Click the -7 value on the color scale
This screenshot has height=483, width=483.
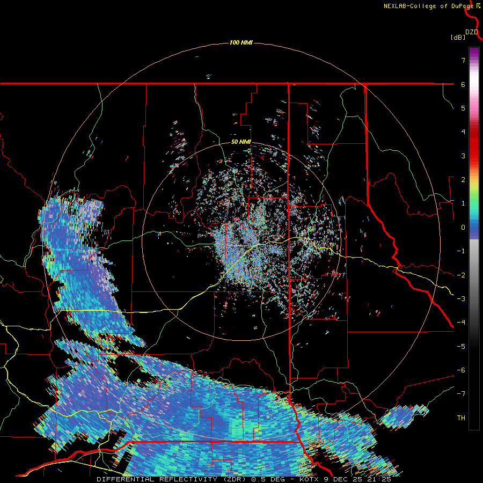pyautogui.click(x=461, y=394)
